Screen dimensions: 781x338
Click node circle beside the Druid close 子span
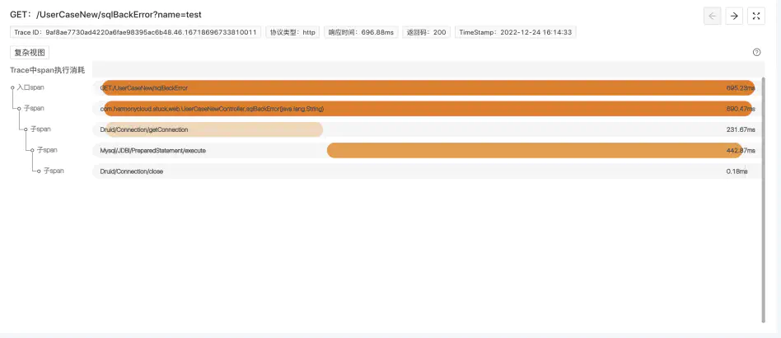pyautogui.click(x=39, y=171)
